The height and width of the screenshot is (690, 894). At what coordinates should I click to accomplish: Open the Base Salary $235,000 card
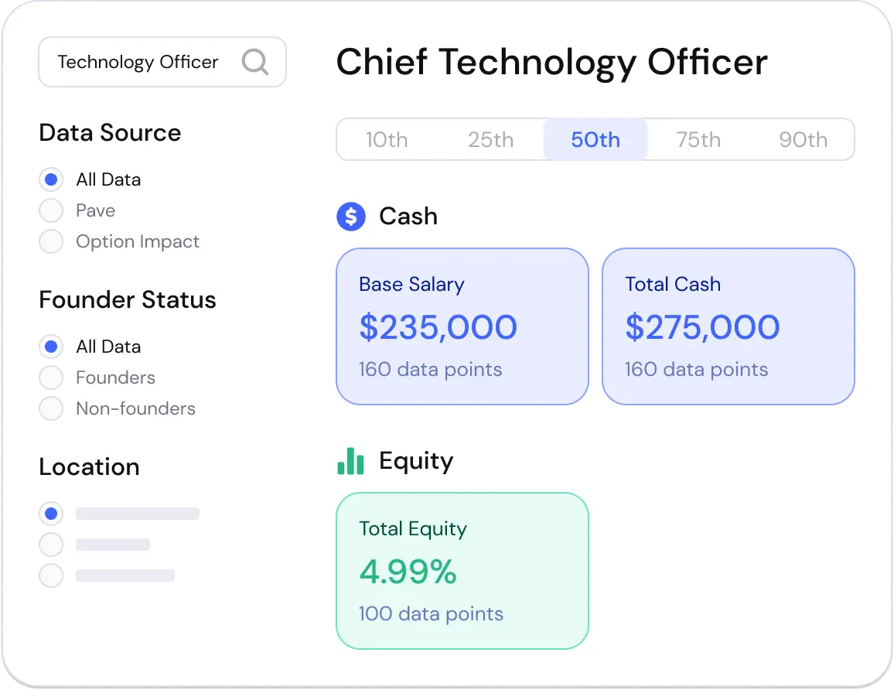point(462,326)
